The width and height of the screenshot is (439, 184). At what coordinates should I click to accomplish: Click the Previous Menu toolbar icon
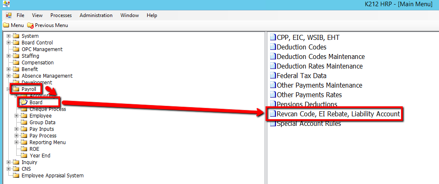click(30, 25)
